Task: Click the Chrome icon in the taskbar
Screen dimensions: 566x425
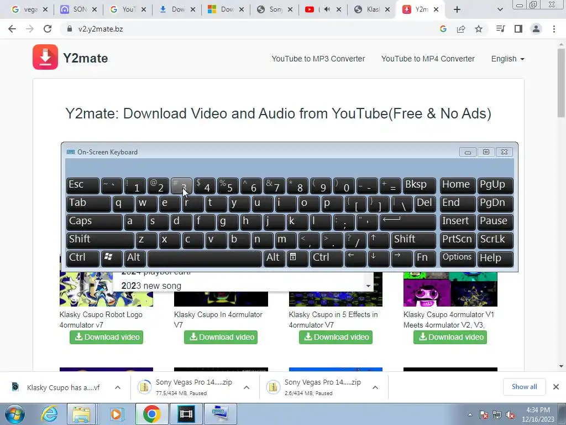Action: click(x=151, y=414)
